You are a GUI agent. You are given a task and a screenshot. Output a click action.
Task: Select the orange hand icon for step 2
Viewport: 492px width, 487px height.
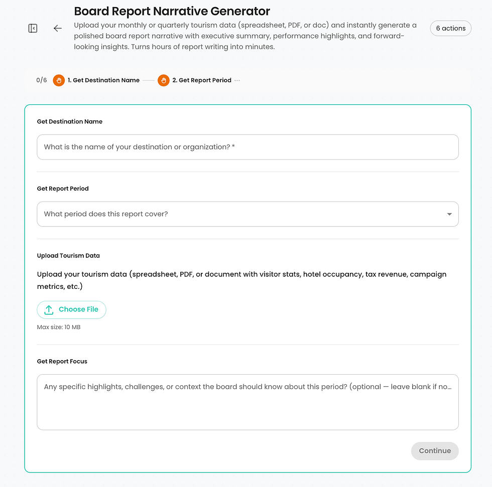coord(163,80)
